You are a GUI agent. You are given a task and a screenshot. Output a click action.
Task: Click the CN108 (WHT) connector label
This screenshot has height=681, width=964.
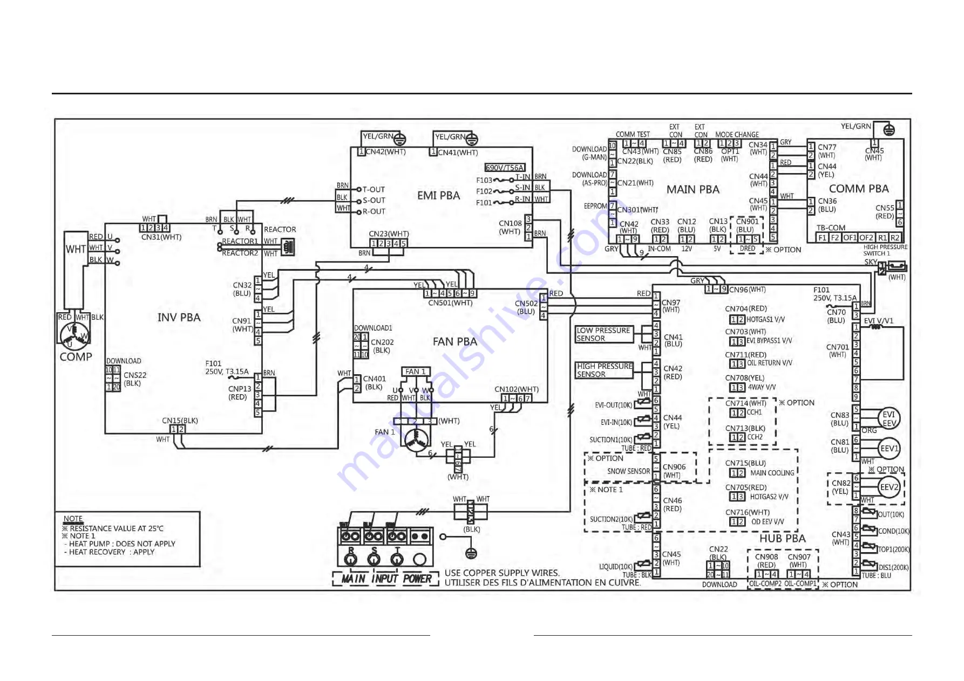pos(510,228)
